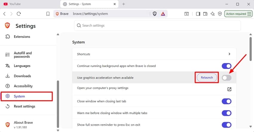Open menu via Action required button
Viewport: 254px width, 132px height.
(x=238, y=14)
